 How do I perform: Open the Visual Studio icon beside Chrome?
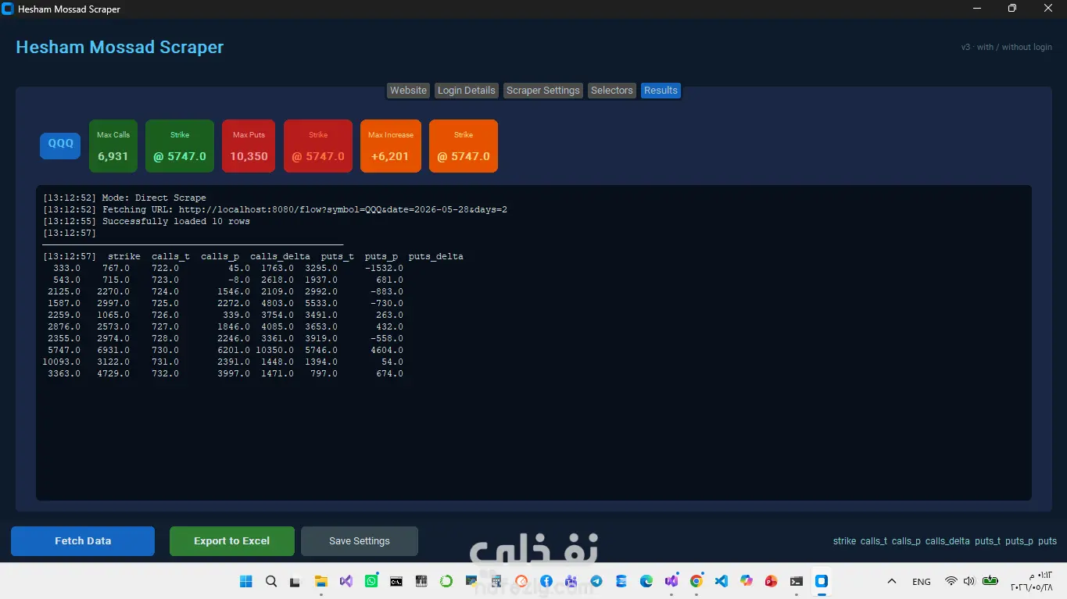(x=671, y=581)
